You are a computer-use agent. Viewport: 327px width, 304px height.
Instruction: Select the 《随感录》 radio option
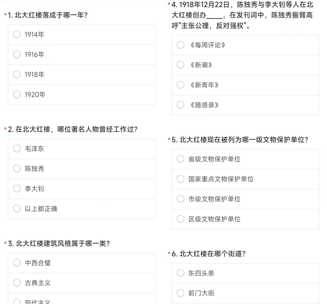180,105
